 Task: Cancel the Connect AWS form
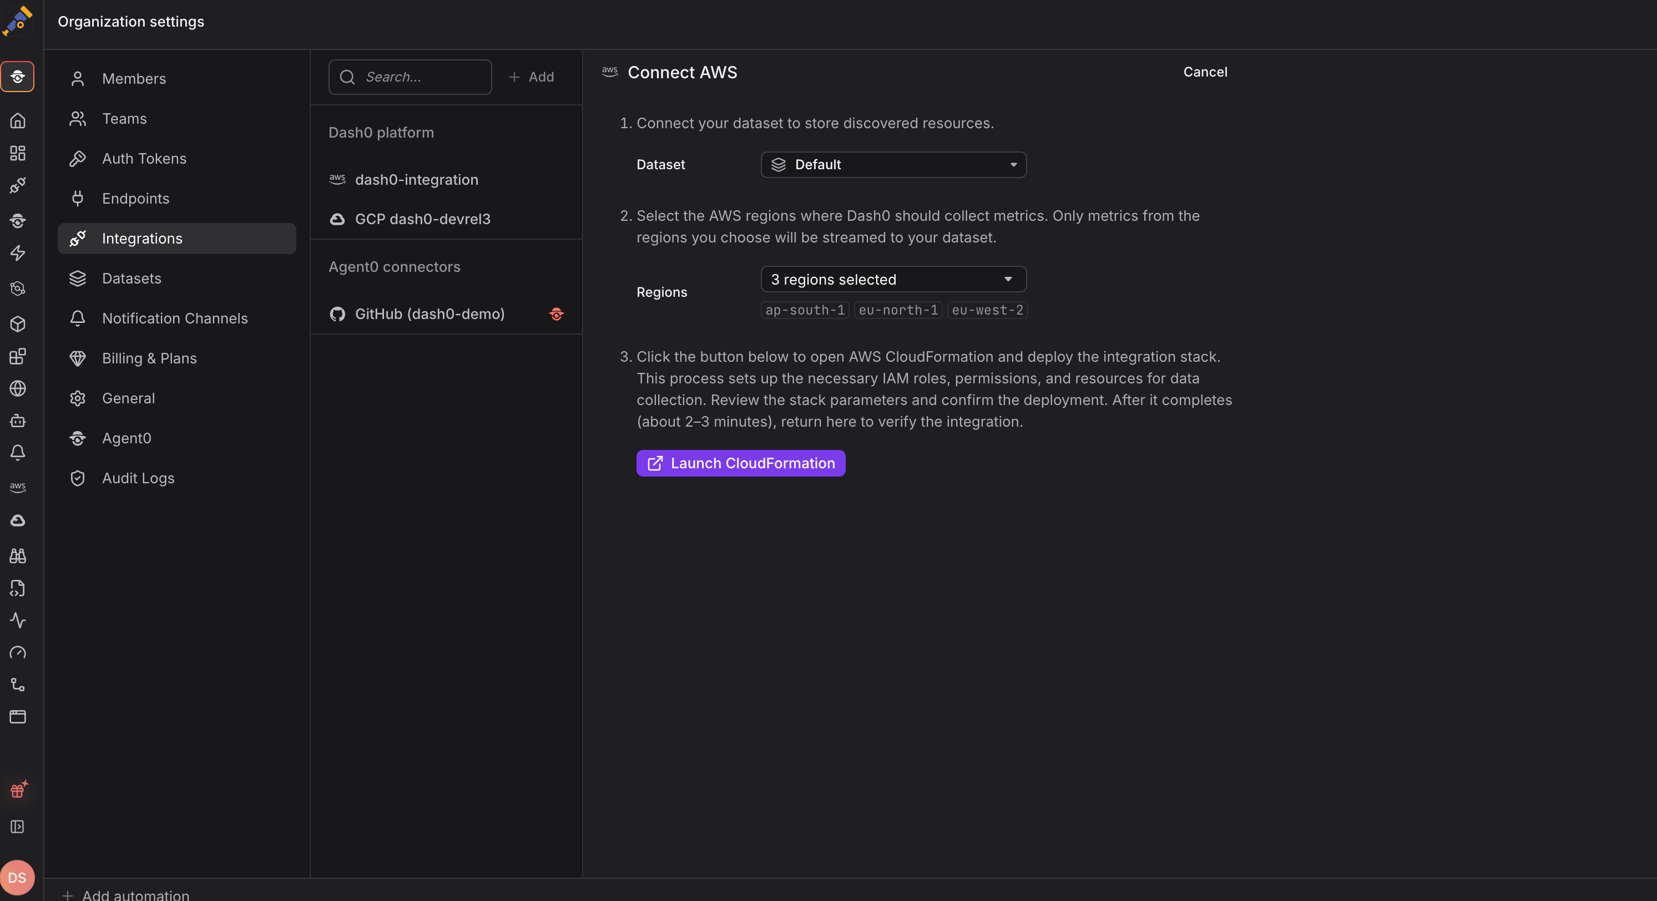(x=1205, y=72)
